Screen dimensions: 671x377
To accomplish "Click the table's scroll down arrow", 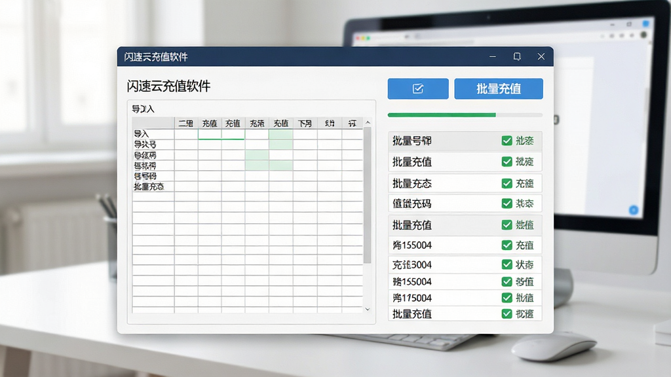I will (368, 309).
